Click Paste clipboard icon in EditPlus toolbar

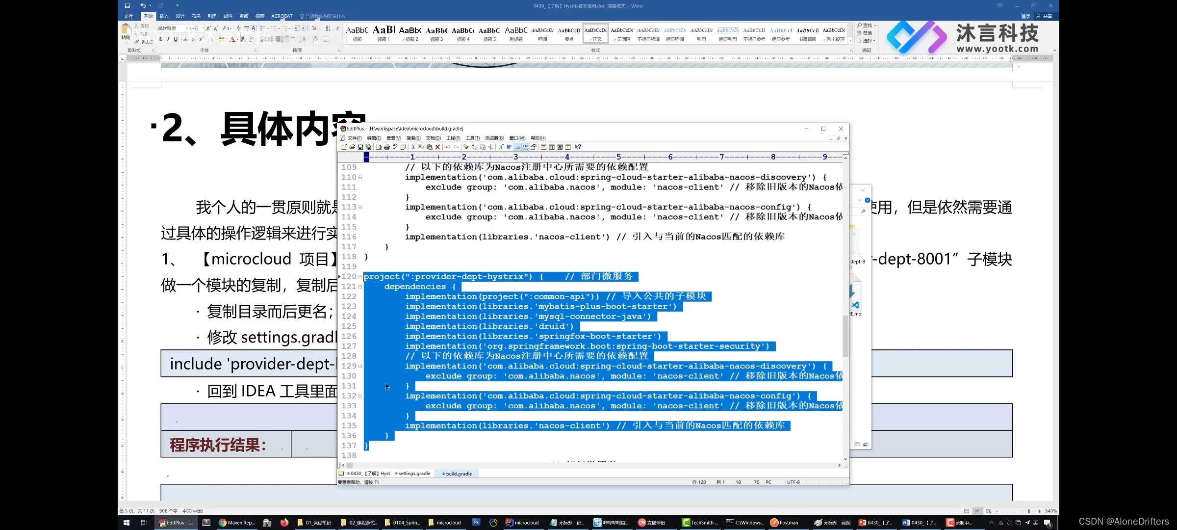pyautogui.click(x=429, y=147)
